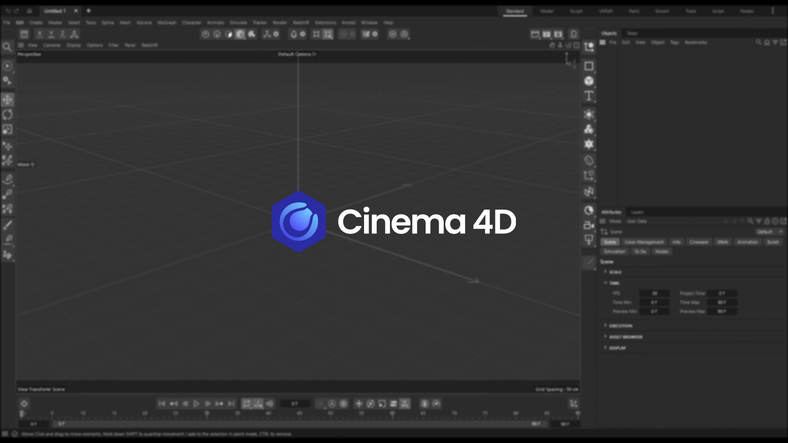The width and height of the screenshot is (788, 443).
Task: Toggle Y axis lock
Action: click(51, 34)
